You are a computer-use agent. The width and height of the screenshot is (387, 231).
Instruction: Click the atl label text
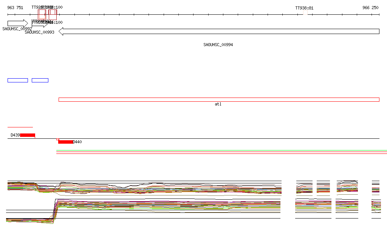[218, 104]
